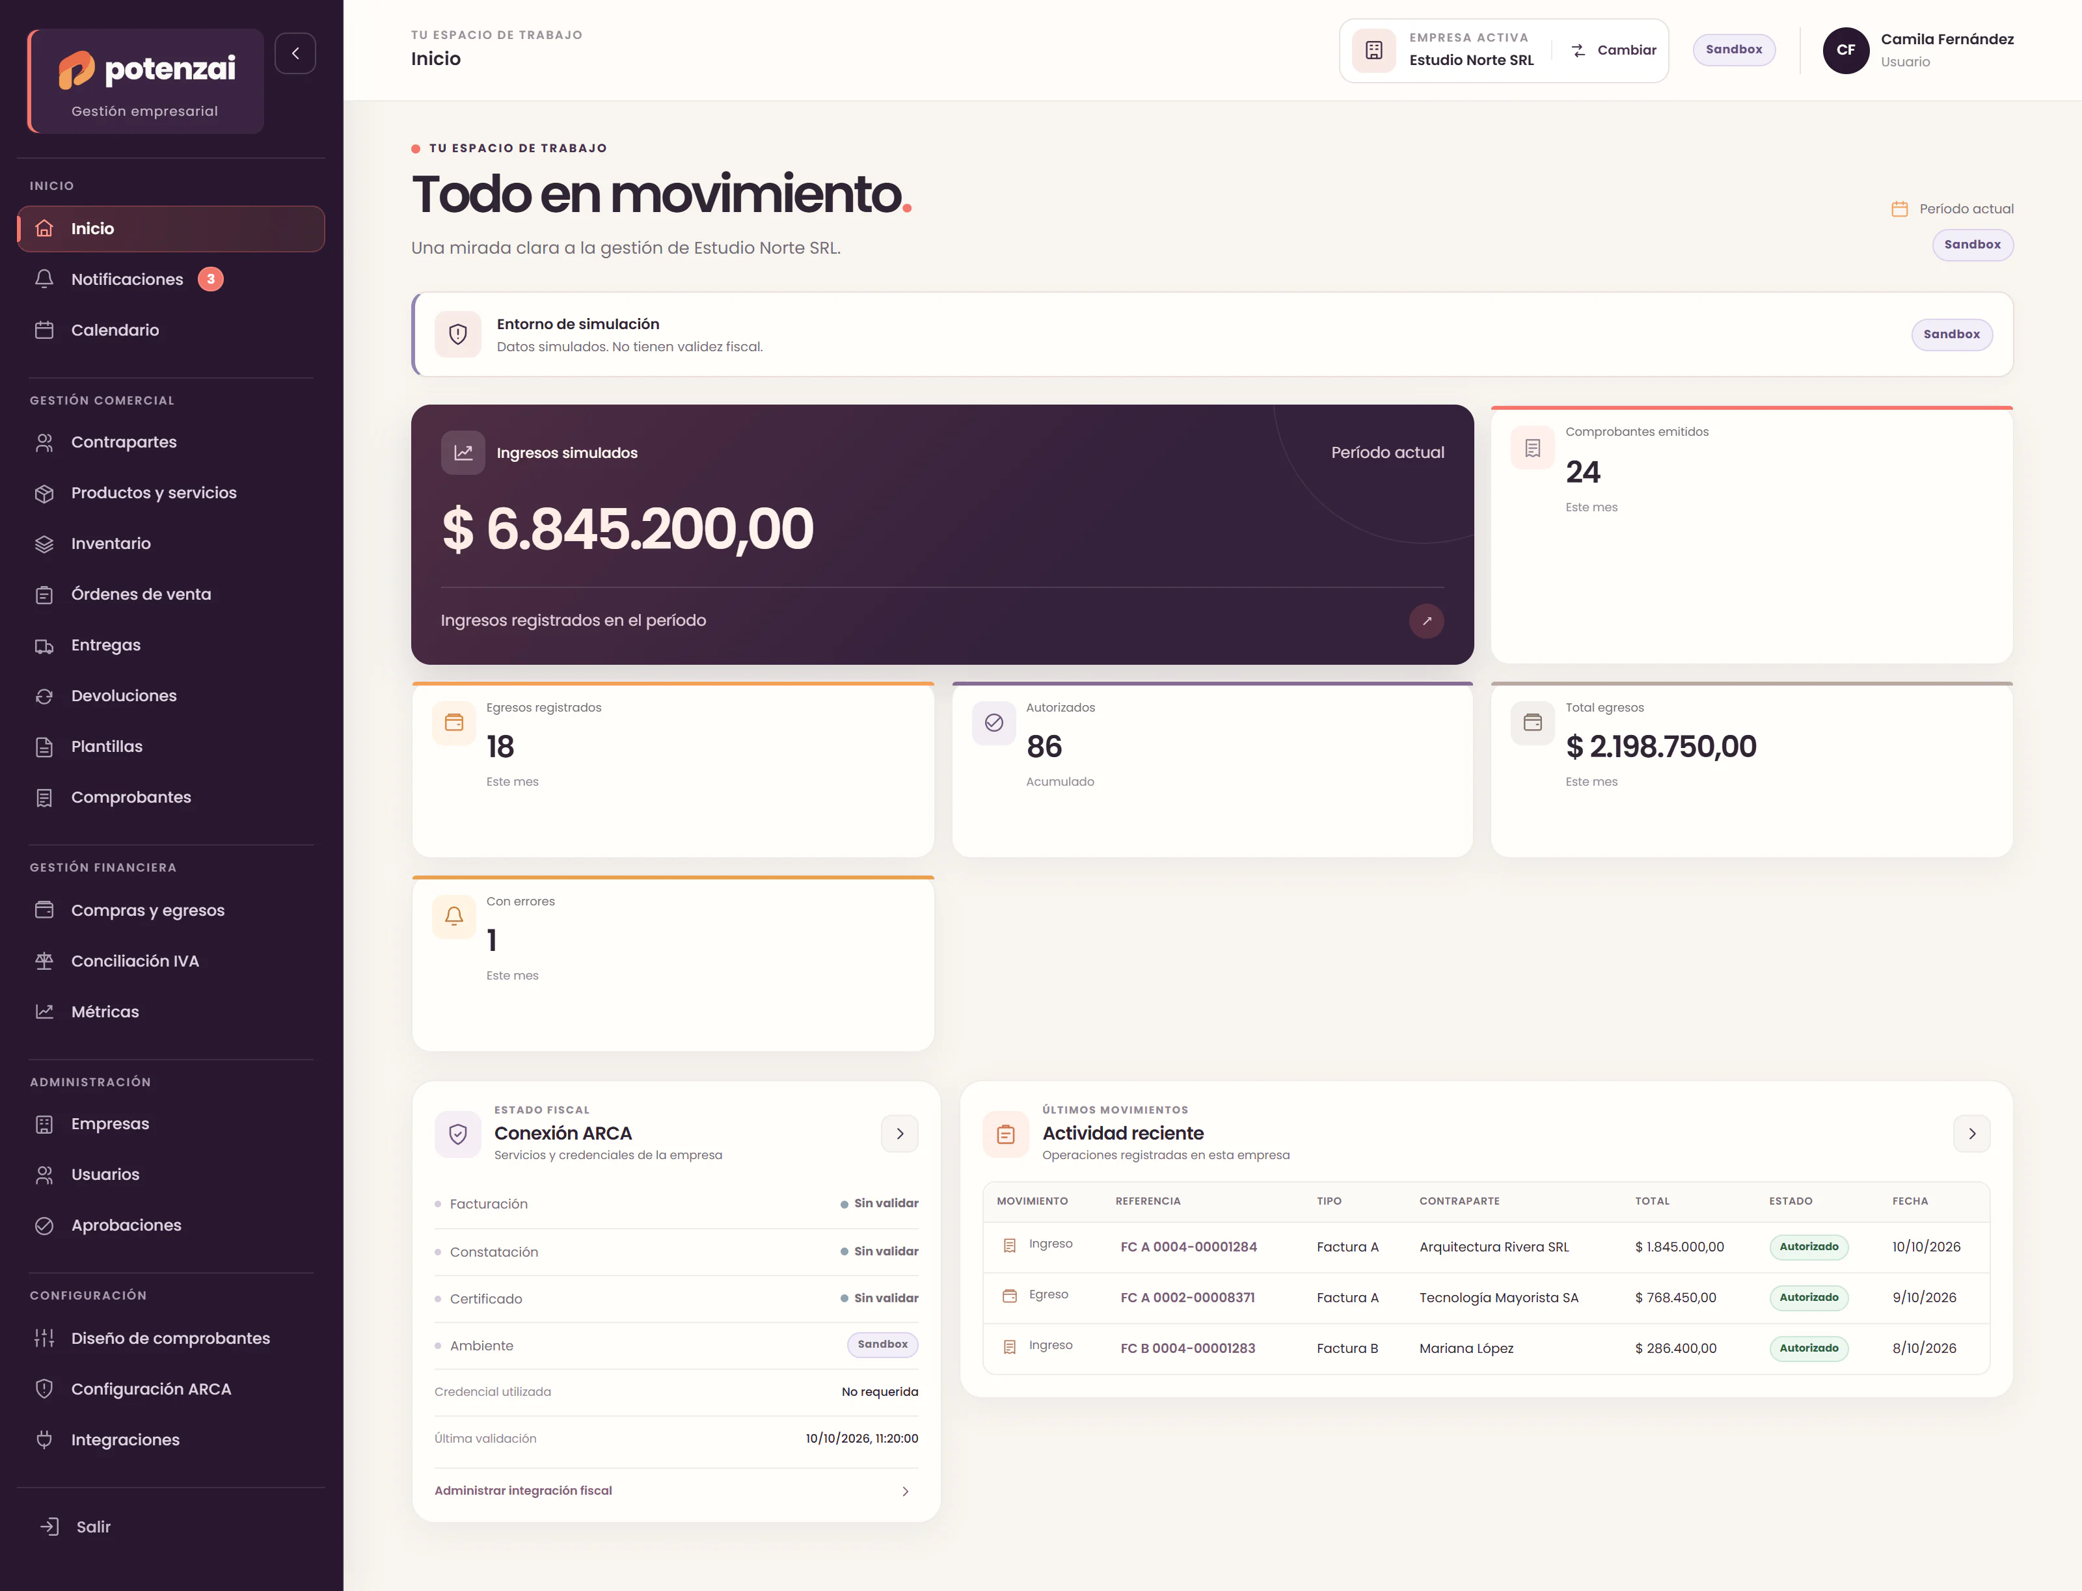The height and width of the screenshot is (1591, 2082).
Task: Click the Con errores card
Action: coord(673,963)
